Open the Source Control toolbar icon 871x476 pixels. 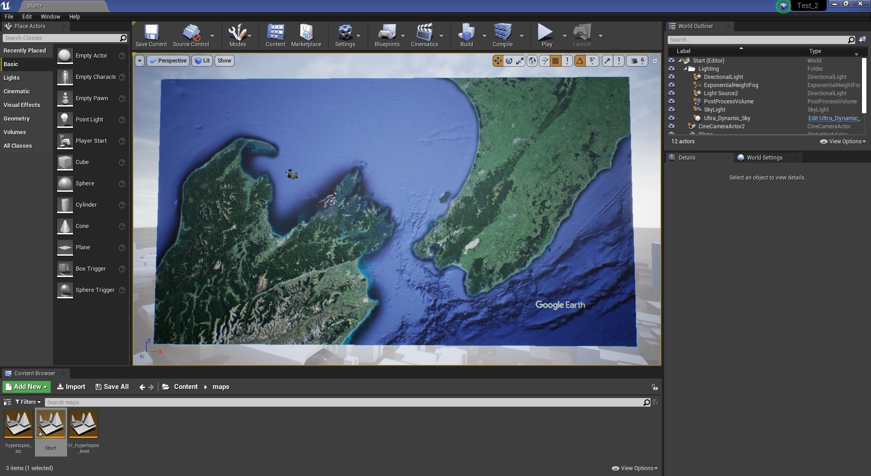(191, 35)
